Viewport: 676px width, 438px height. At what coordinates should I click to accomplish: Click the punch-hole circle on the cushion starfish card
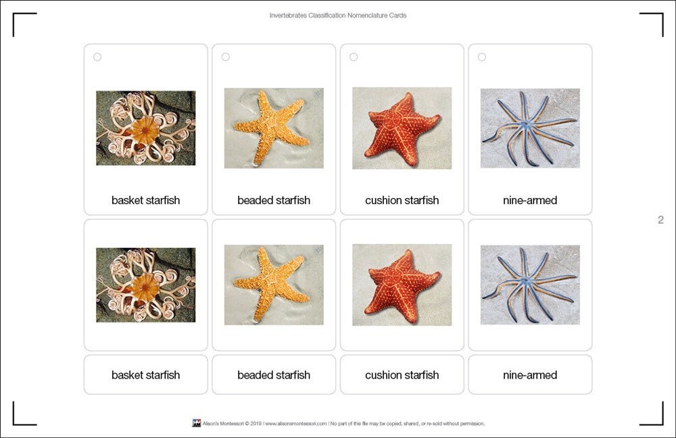pos(354,57)
